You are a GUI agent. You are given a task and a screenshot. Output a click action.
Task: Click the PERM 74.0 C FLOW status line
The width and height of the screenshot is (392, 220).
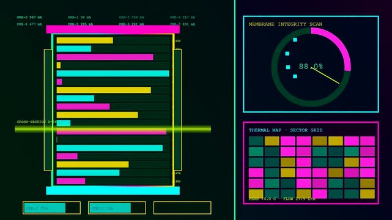pyautogui.click(x=282, y=199)
